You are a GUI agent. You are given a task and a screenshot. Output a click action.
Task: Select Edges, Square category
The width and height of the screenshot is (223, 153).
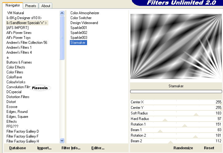17,117
